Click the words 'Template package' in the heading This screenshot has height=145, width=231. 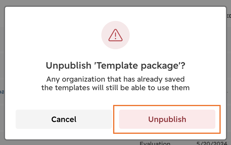point(138,65)
